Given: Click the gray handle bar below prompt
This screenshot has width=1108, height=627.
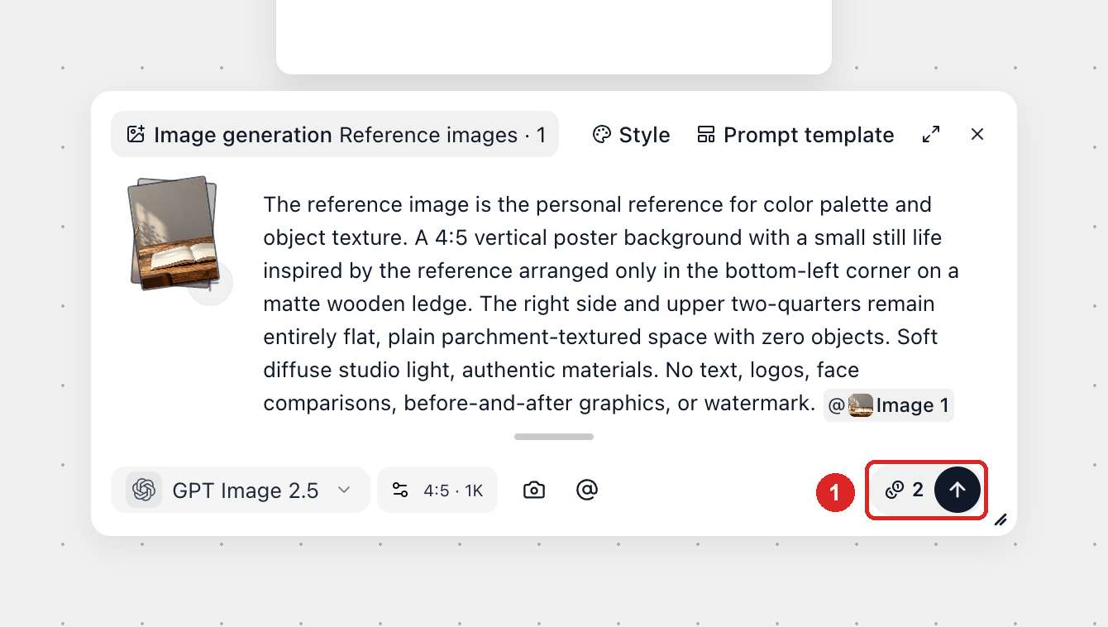Looking at the screenshot, I should [554, 437].
